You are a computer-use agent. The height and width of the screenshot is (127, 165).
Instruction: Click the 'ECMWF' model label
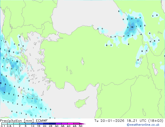pos(42,121)
